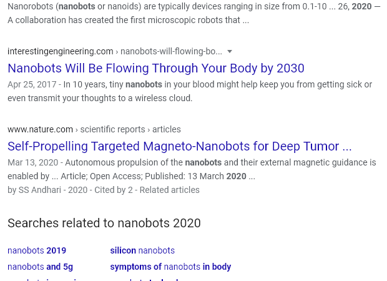Click the 'Apr 25, 2017' snippet date
Image resolution: width=387 pixels, height=281 pixels.
[32, 84]
